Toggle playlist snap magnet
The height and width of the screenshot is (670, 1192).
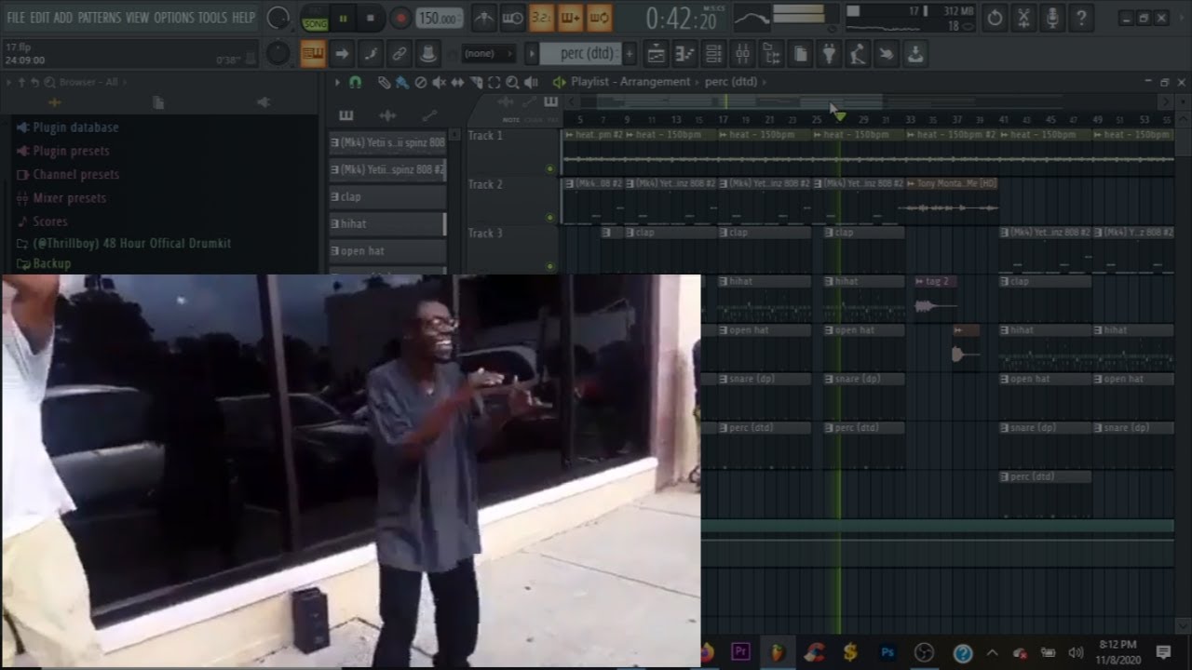tap(355, 82)
